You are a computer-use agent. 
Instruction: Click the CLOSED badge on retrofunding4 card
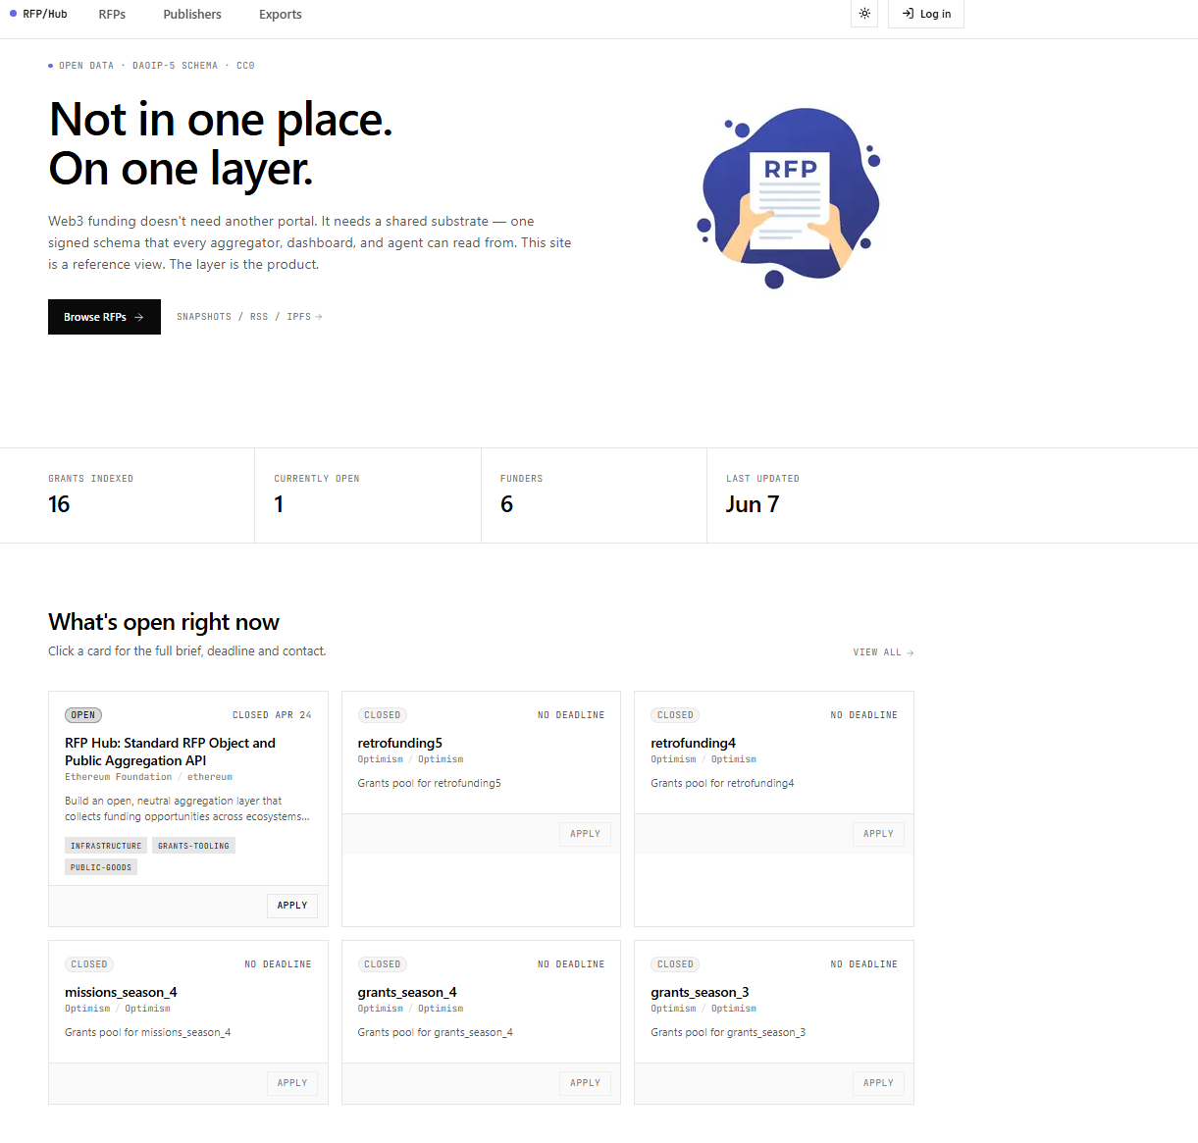click(675, 715)
